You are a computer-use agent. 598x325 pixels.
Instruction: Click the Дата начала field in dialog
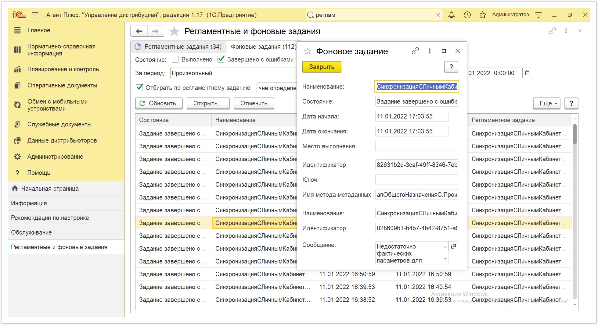[x=412, y=116]
